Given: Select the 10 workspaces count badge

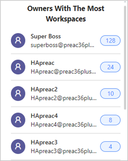Looking at the screenshot, I should 110,93.
